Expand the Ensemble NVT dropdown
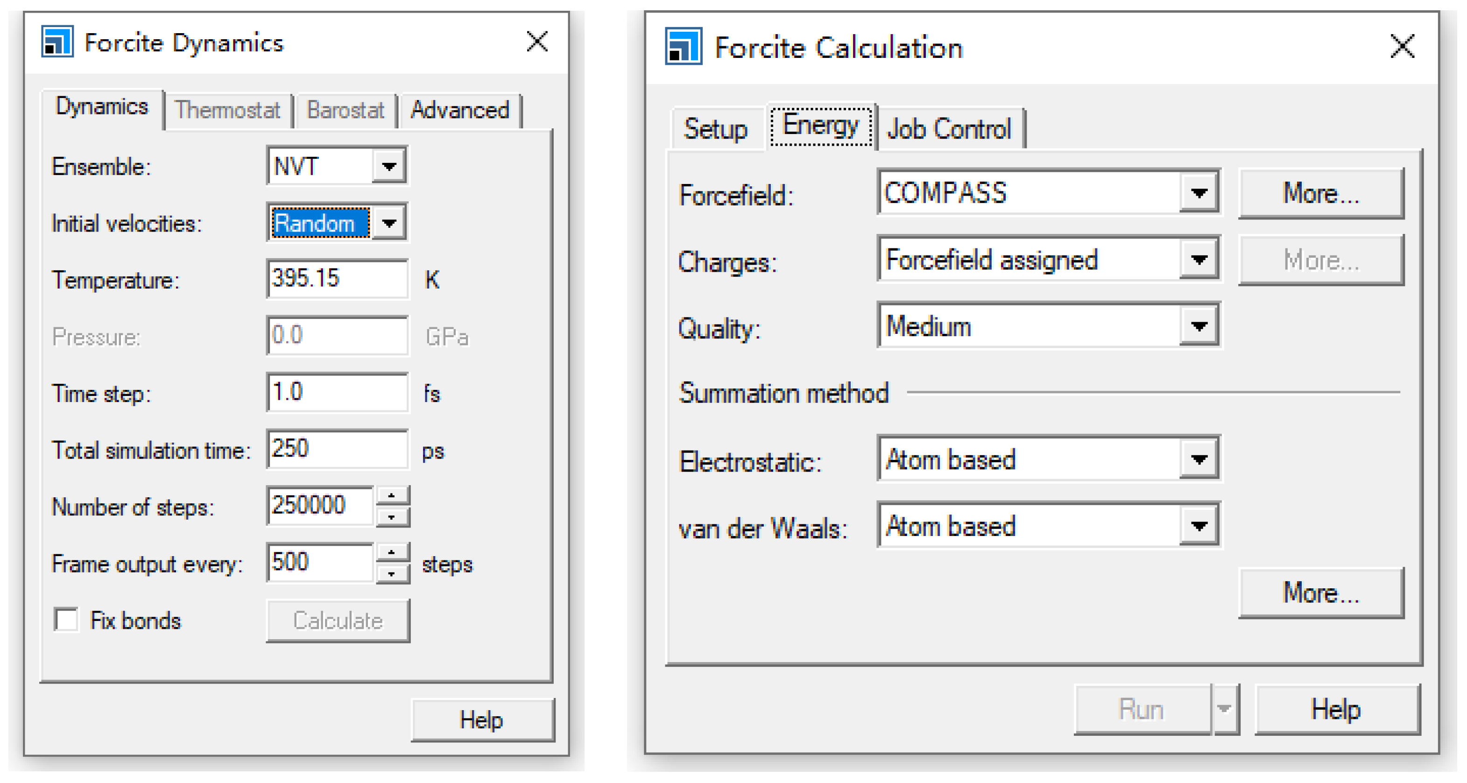Screen dimensions: 1467x783 tap(389, 166)
